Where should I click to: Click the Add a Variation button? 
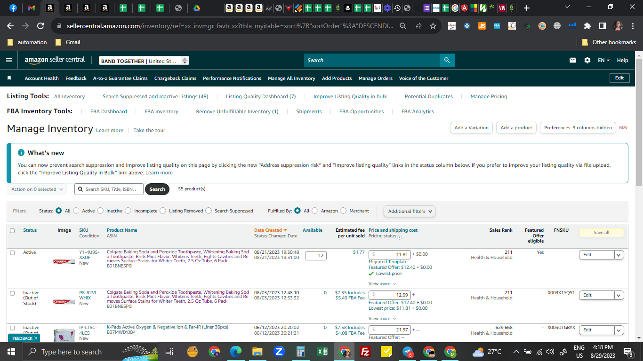pyautogui.click(x=471, y=127)
